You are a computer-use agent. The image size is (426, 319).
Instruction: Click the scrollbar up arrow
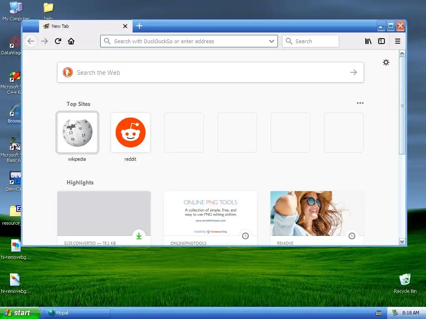(x=402, y=54)
